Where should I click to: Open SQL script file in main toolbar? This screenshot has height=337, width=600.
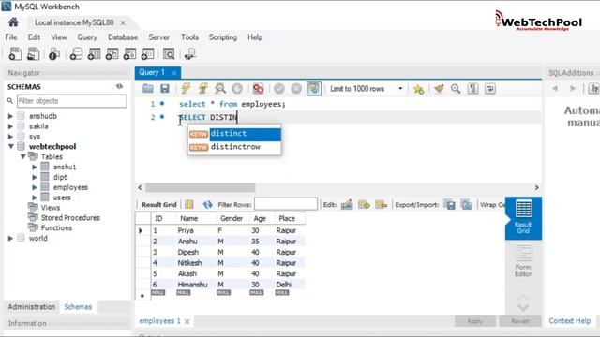tap(34, 54)
